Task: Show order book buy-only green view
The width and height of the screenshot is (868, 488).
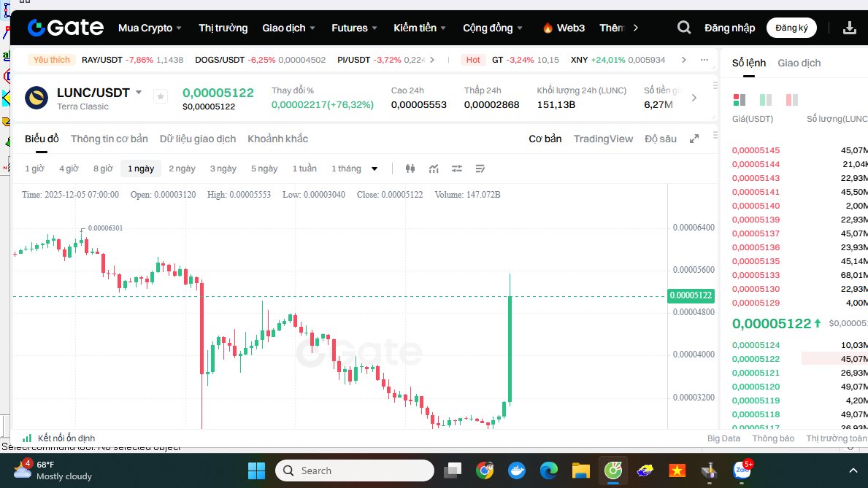Action: click(766, 100)
